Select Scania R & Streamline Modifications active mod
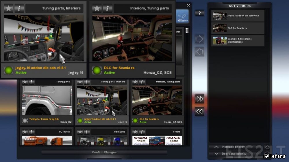Screen dimensions: 289x162 tap(238, 40)
